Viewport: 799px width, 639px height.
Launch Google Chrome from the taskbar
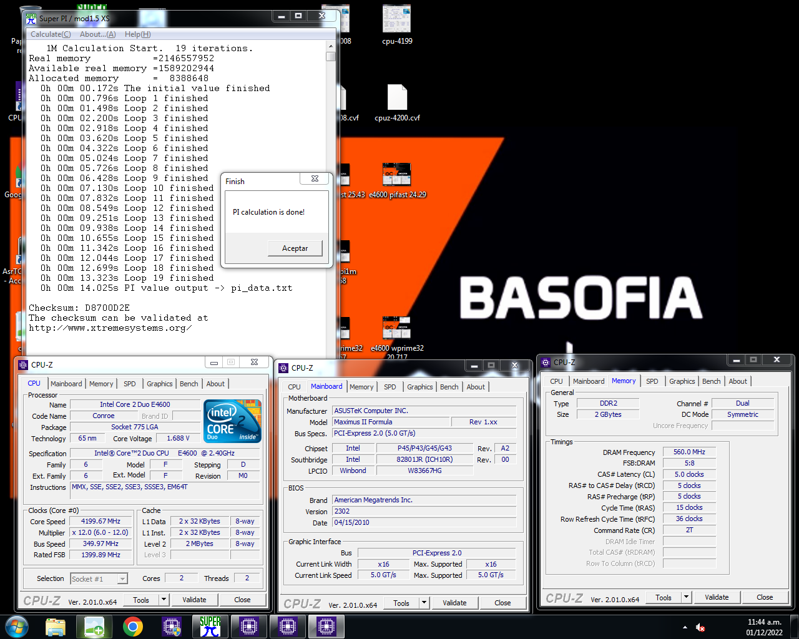pos(133,627)
